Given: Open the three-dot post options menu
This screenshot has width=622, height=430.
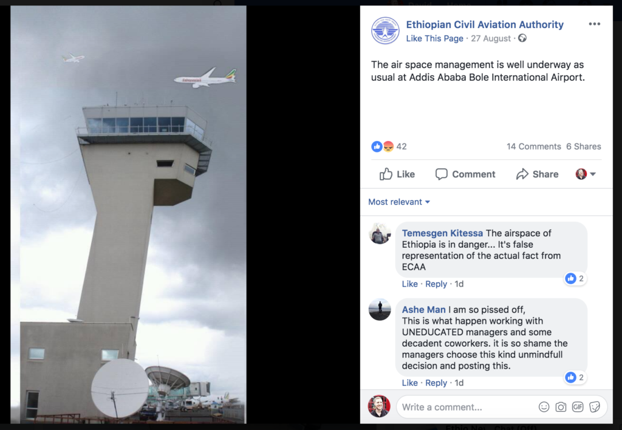Looking at the screenshot, I should pyautogui.click(x=594, y=24).
